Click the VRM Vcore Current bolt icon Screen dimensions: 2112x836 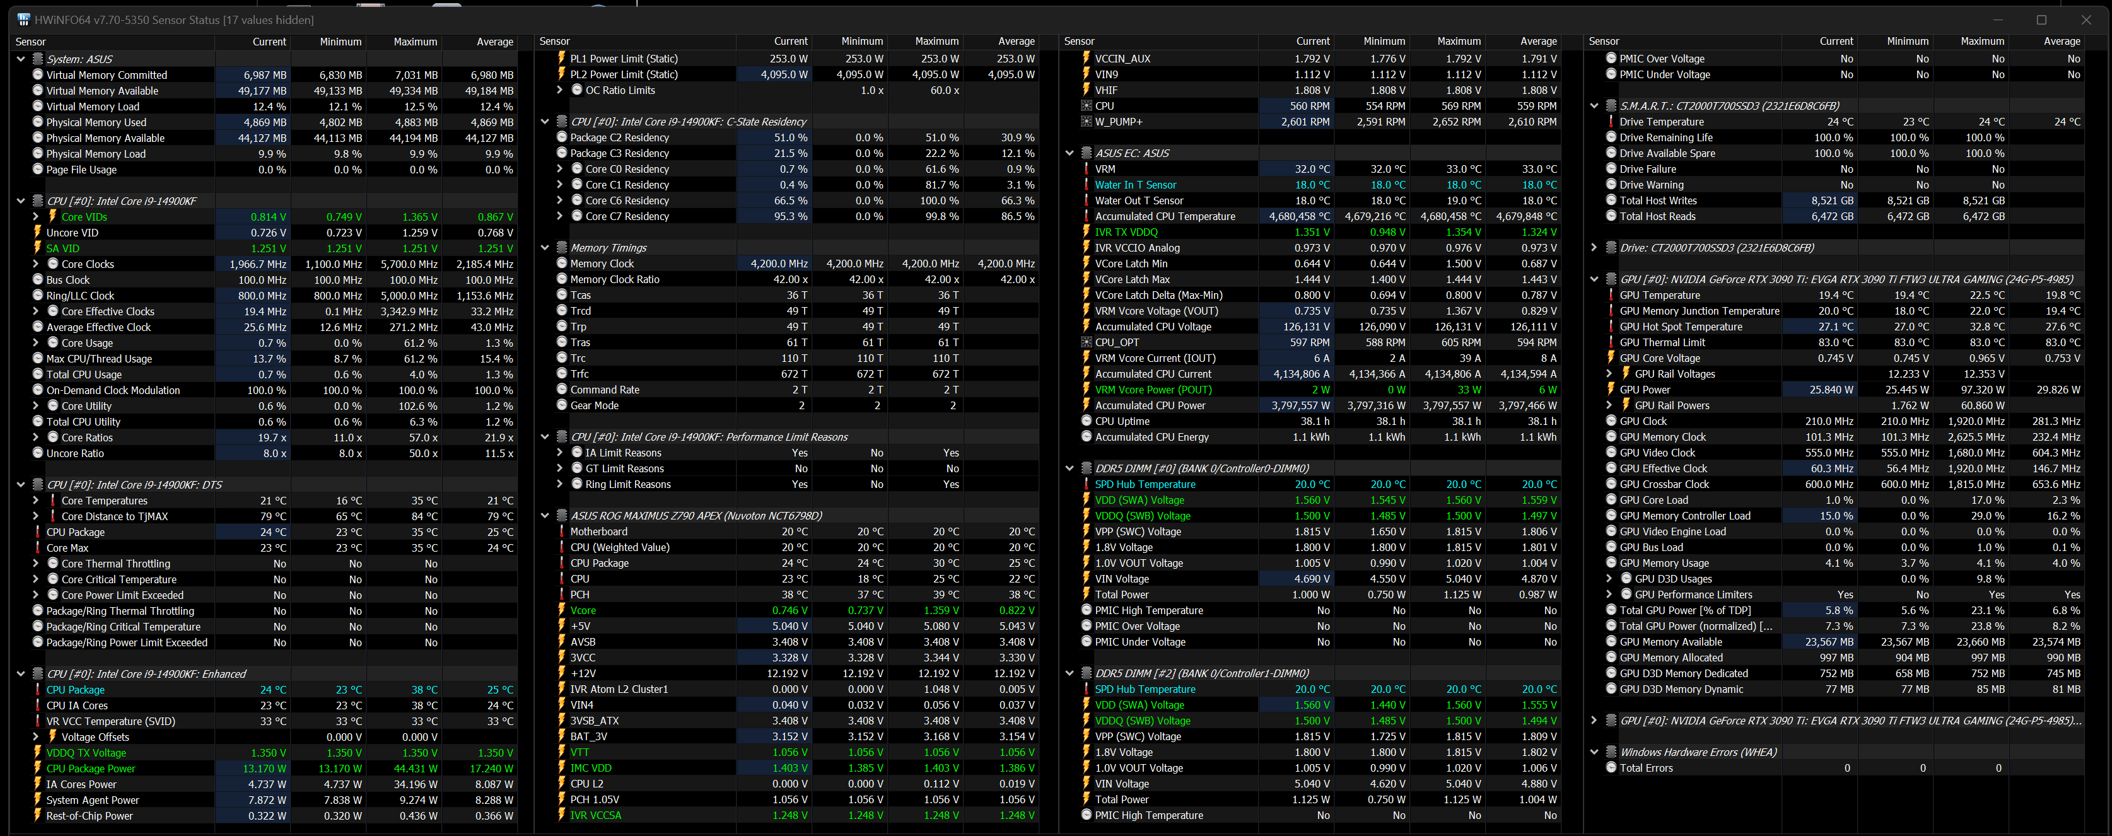tap(1087, 358)
